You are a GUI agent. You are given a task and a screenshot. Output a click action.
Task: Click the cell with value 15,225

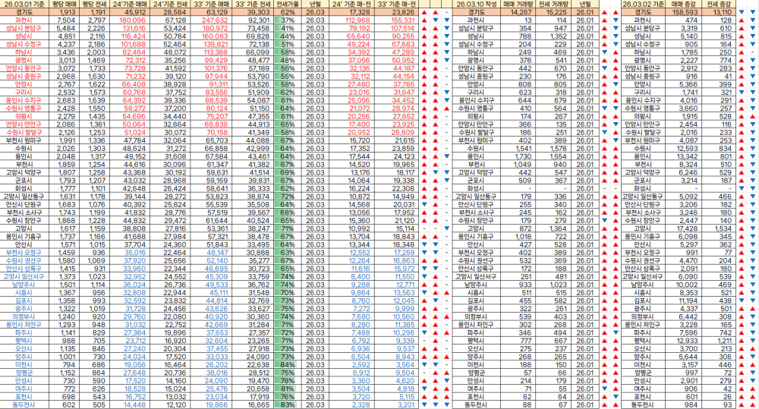pyautogui.click(x=553, y=12)
